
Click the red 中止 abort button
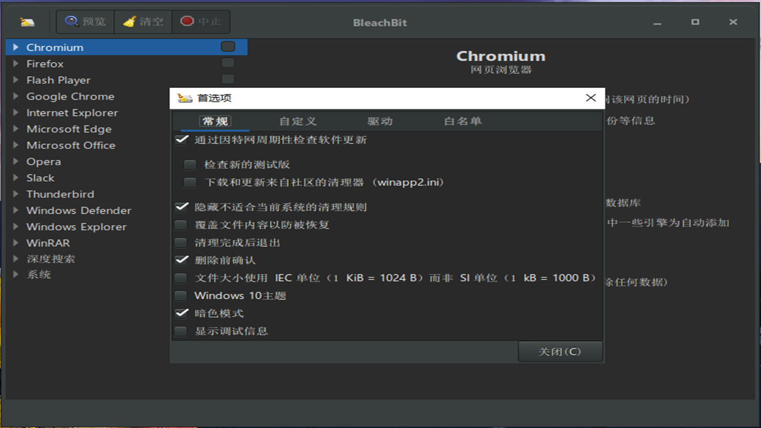(201, 21)
